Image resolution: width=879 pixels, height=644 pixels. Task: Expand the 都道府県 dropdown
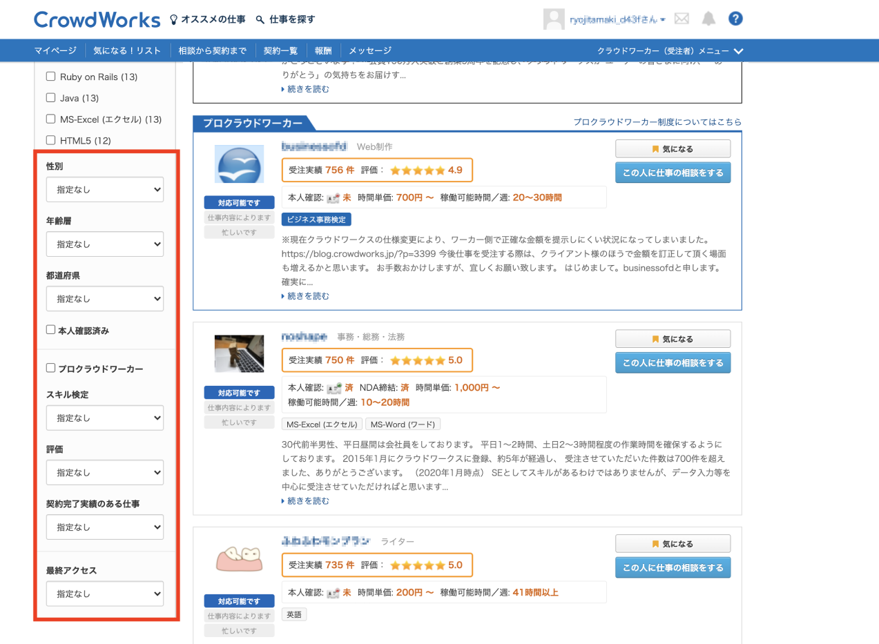click(105, 299)
